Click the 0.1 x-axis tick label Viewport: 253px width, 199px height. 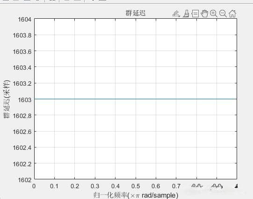[x=54, y=186]
